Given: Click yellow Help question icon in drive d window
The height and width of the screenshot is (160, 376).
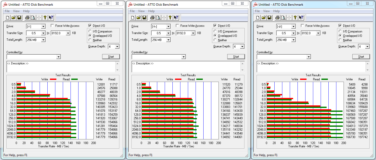Looking at the screenshot, I should (295, 18).
